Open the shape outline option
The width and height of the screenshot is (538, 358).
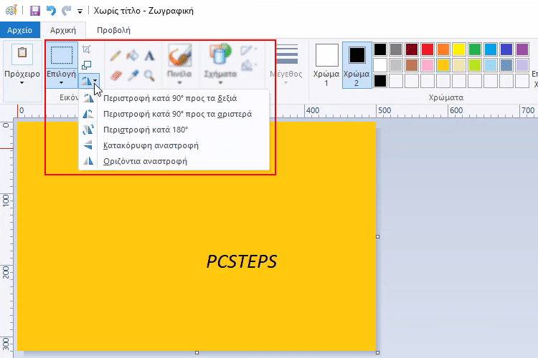[248, 50]
